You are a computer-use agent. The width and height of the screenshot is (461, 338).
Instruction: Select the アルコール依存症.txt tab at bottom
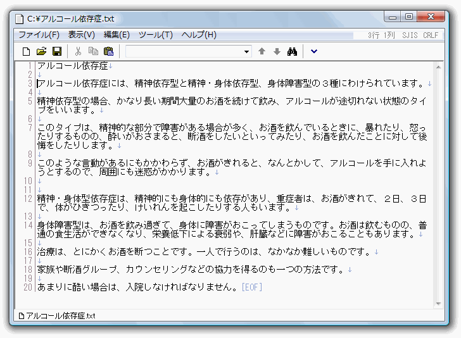point(57,316)
